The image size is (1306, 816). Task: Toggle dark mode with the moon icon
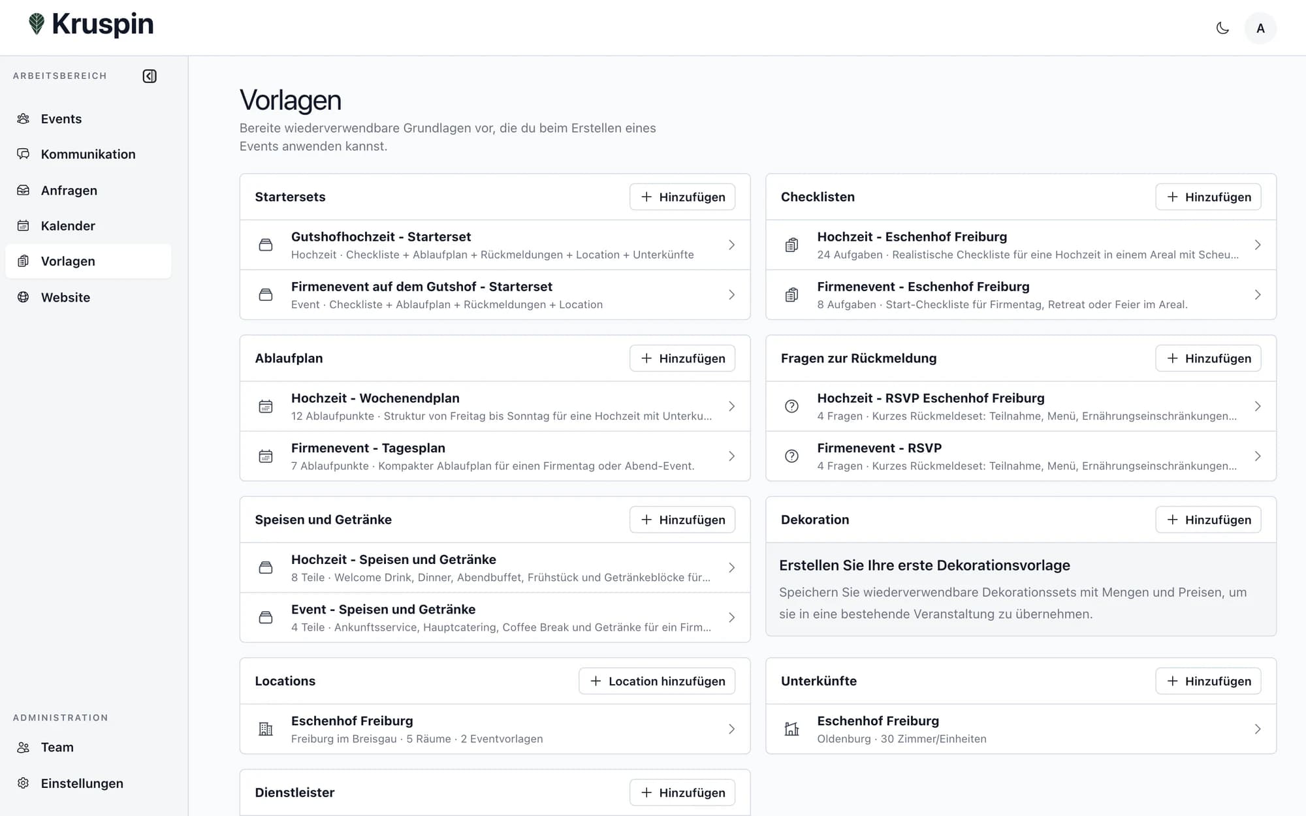click(x=1222, y=28)
